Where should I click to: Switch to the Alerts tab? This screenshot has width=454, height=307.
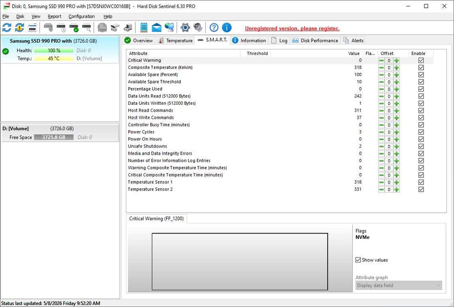(x=353, y=40)
